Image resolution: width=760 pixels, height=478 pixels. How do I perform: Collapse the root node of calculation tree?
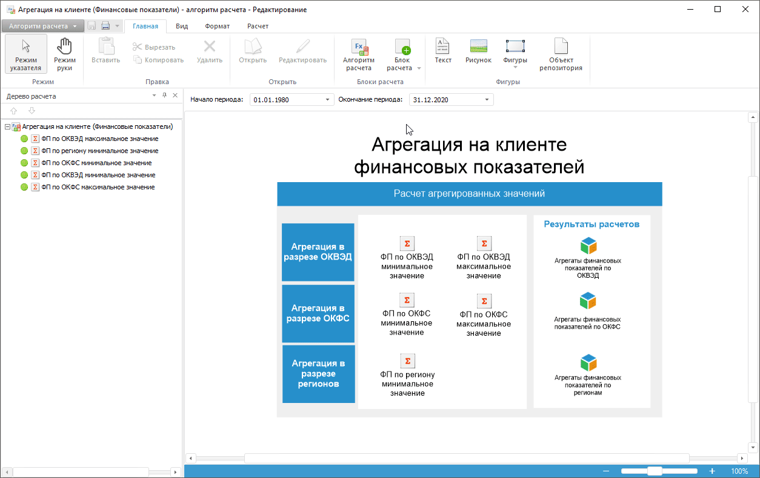tap(7, 127)
